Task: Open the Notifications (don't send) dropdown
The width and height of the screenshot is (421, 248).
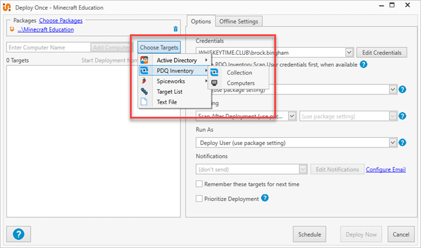Action: 303,169
